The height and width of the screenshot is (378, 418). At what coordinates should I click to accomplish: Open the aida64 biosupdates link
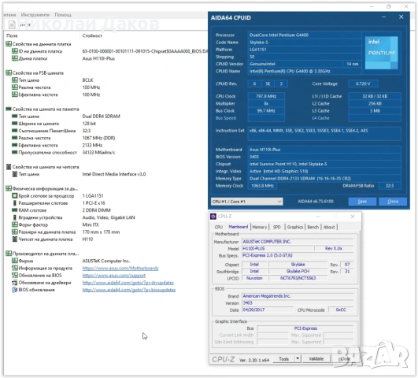pos(129,290)
